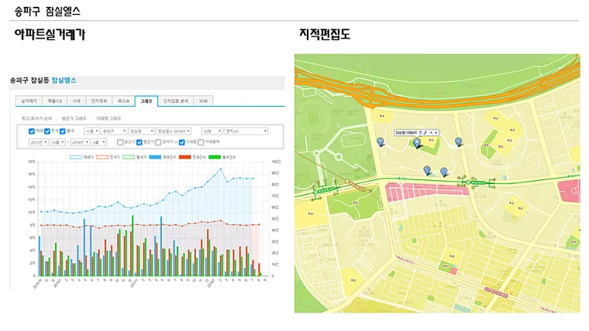Open the 매물(13) tab

(x=55, y=101)
